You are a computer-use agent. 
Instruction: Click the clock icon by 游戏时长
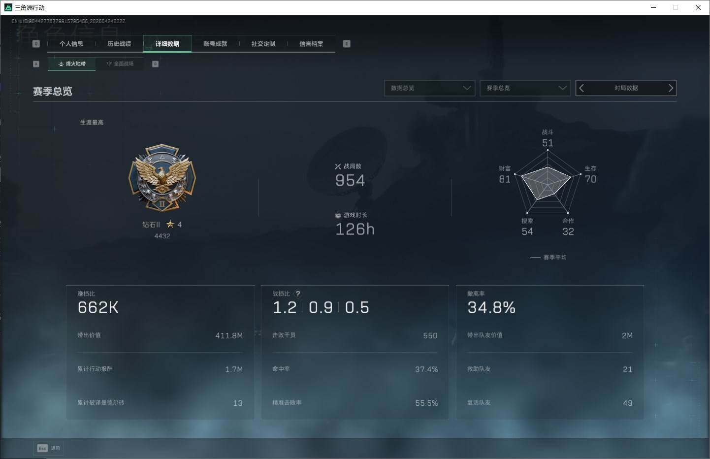coord(338,215)
